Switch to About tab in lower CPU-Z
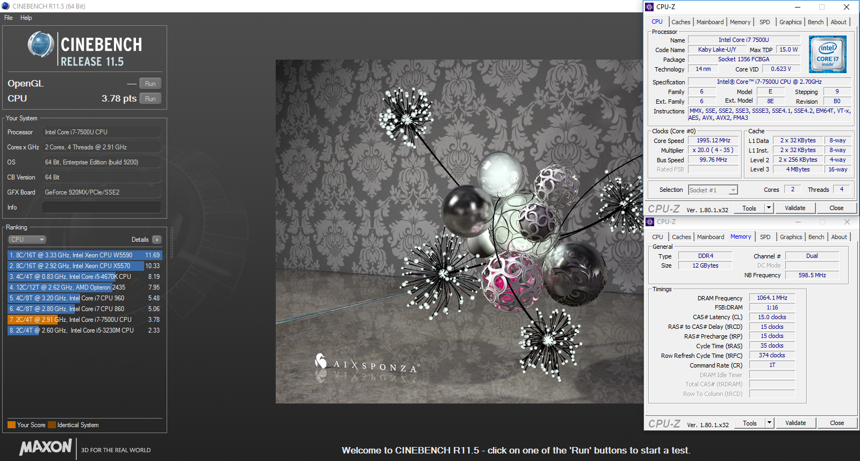 (x=839, y=237)
